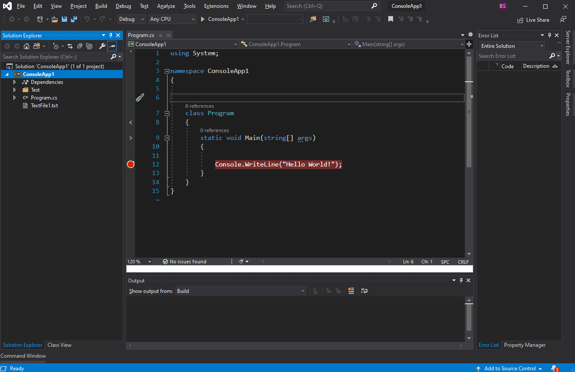575x372 pixels.
Task: Click the Live Share button
Action: (533, 20)
